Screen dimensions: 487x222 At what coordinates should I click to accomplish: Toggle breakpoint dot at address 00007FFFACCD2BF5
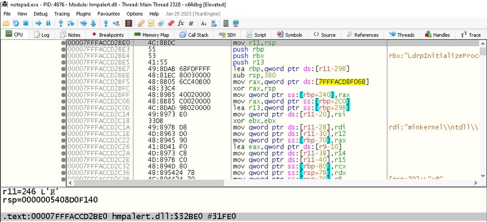tap(64, 82)
